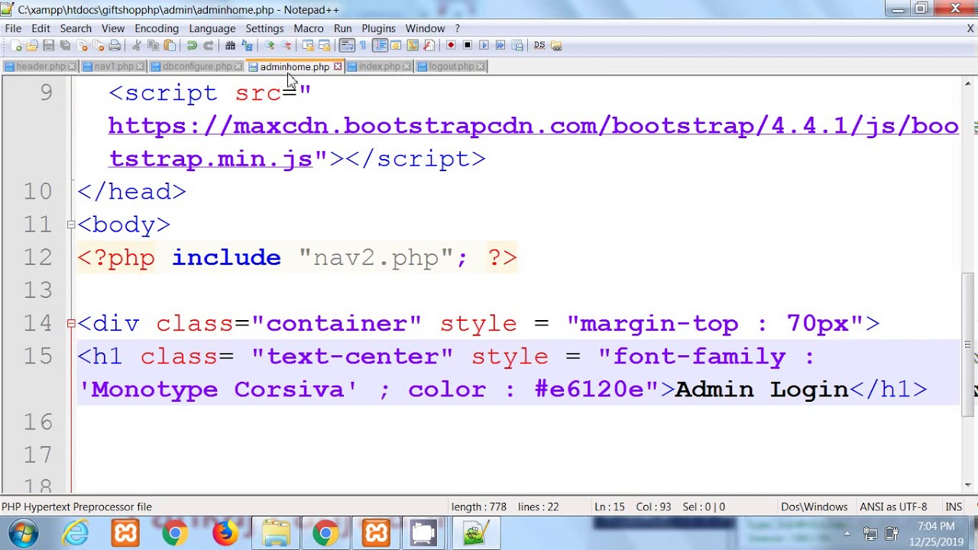Toggle the indent guide toolbar button

tap(380, 46)
